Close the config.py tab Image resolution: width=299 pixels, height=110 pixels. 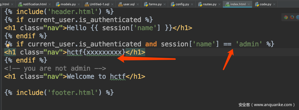192,4
